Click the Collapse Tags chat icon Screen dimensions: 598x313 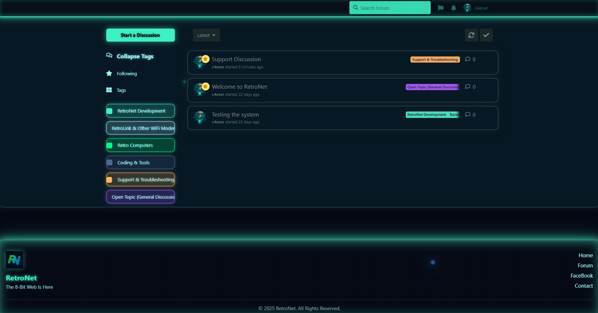click(109, 56)
